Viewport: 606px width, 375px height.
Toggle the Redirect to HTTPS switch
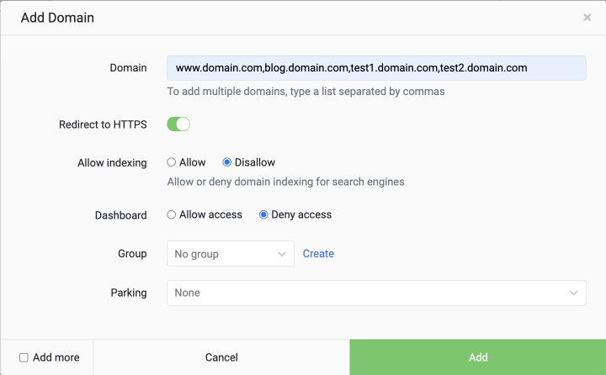click(178, 124)
